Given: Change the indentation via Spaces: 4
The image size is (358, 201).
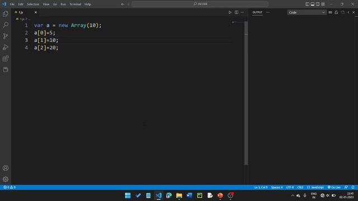Looking at the screenshot, I should pyautogui.click(x=277, y=187).
